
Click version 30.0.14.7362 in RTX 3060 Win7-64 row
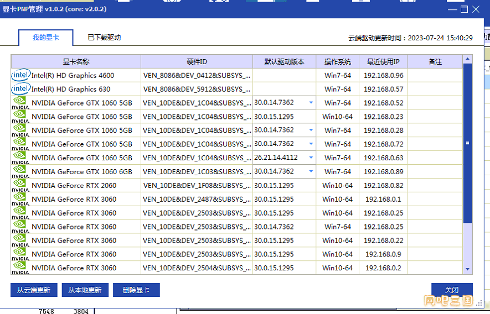(x=274, y=227)
